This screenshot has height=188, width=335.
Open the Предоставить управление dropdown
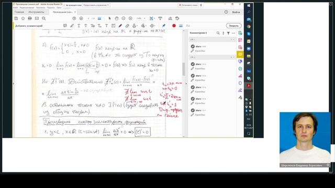96,5
